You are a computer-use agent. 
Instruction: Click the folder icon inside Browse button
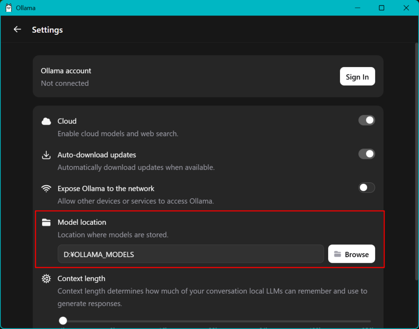(338, 254)
